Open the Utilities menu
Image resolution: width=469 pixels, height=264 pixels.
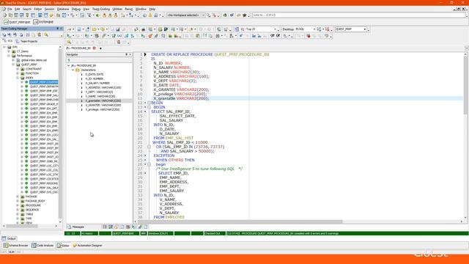[x=117, y=10]
